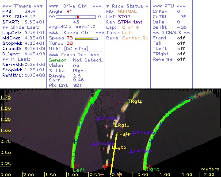The height and width of the screenshot is (177, 221).
Task: Click the Reverse signal off value
Action: pos(181,59)
